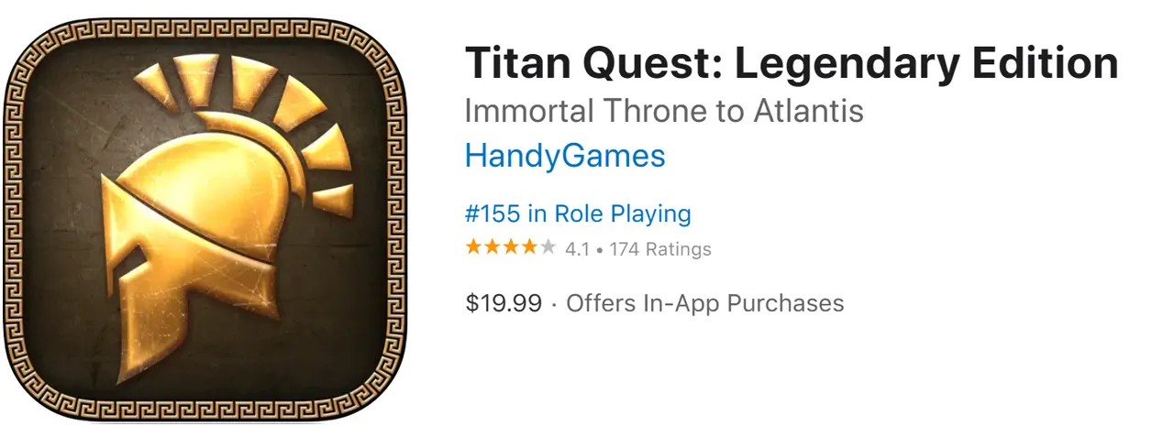Open the #155 in Role Playing ranking
This screenshot has height=437, width=1174.
point(578,214)
